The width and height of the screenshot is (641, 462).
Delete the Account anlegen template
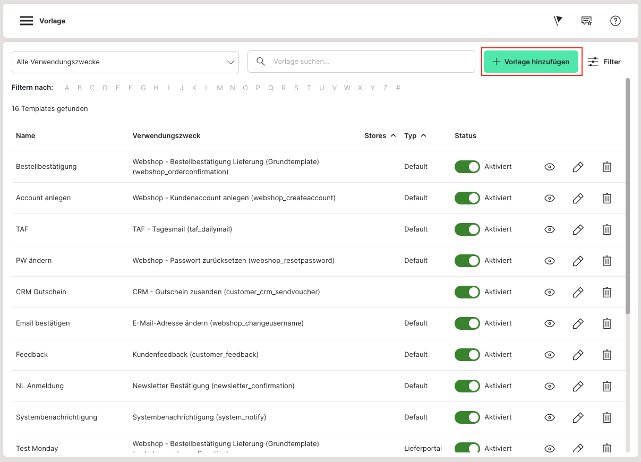click(606, 198)
